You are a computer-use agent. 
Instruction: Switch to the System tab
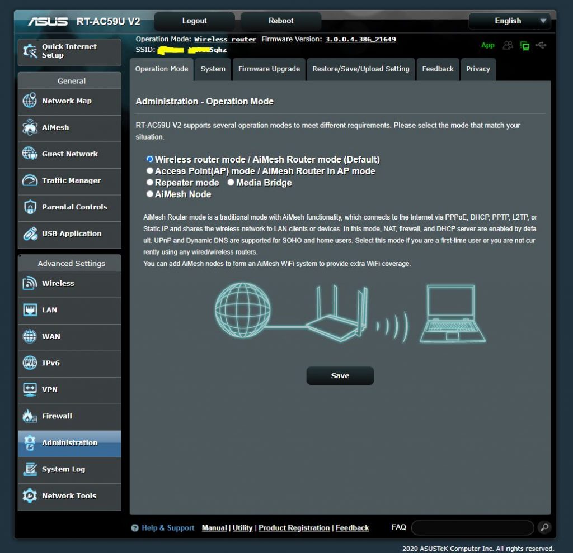[x=213, y=69]
